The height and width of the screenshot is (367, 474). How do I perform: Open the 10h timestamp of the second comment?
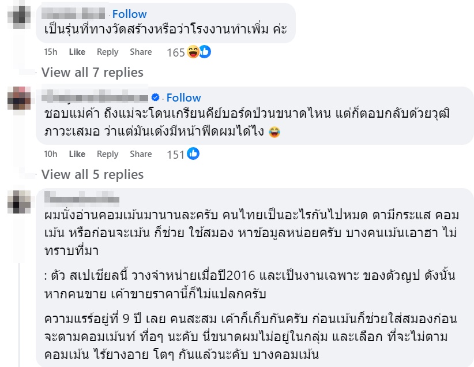pyautogui.click(x=49, y=154)
